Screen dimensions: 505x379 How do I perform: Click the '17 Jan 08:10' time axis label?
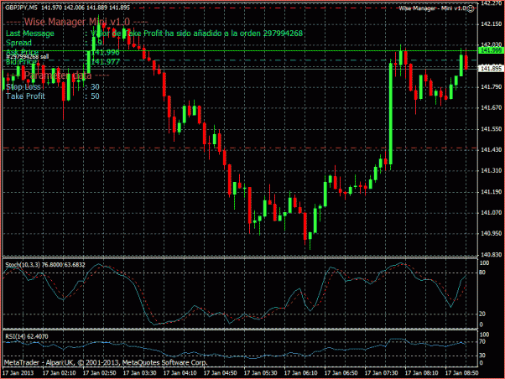[x=422, y=373]
